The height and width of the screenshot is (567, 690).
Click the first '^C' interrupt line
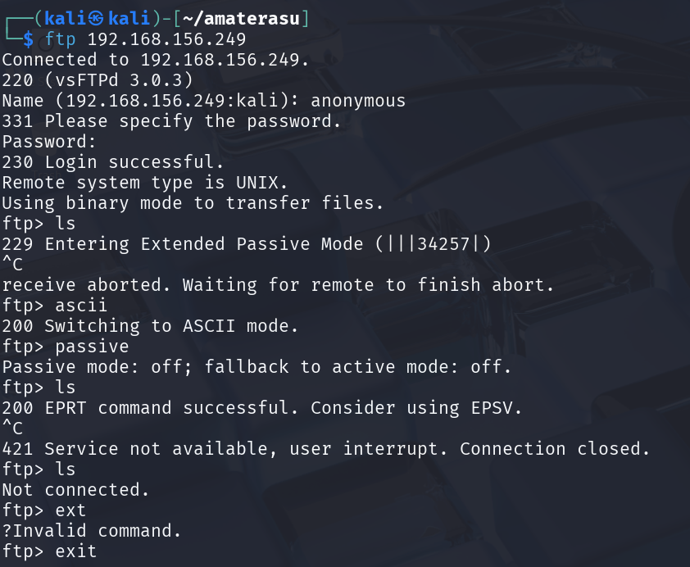[x=12, y=265]
